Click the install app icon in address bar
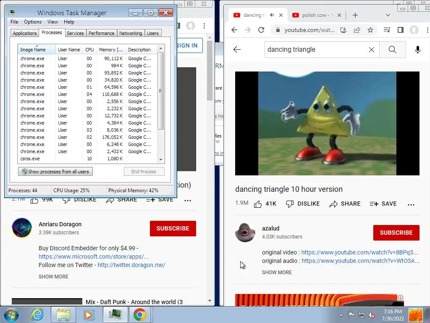Viewport: 430px width, 323px height. pyautogui.click(x=343, y=30)
